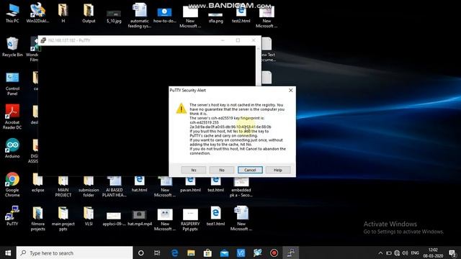Click Cancel in PuTTY Security Alert
The image size is (461, 259).
[x=250, y=170]
